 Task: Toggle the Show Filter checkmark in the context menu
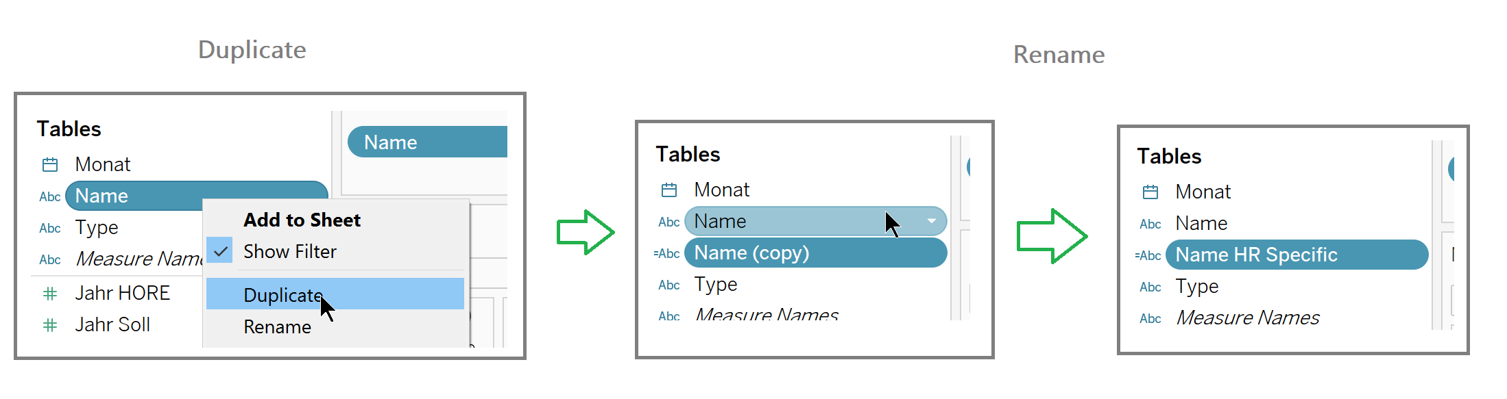[220, 252]
